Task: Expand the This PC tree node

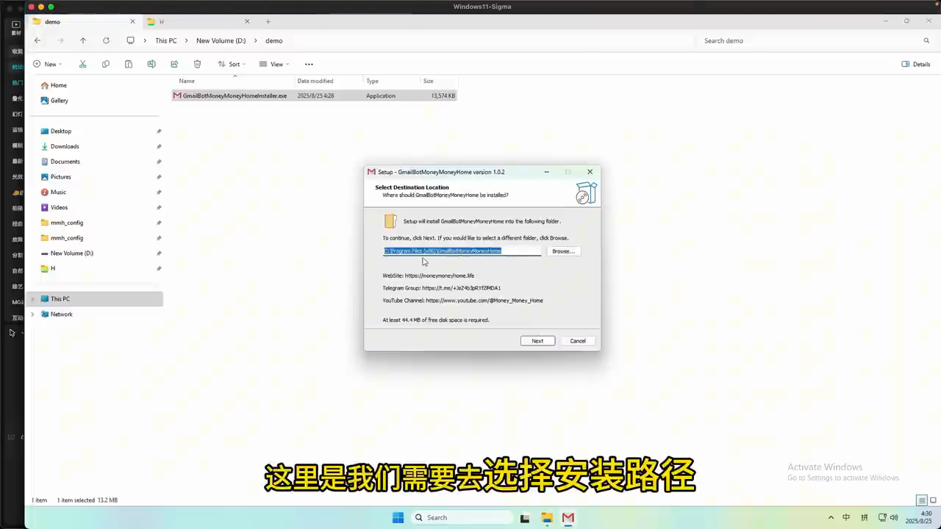Action: pos(32,299)
